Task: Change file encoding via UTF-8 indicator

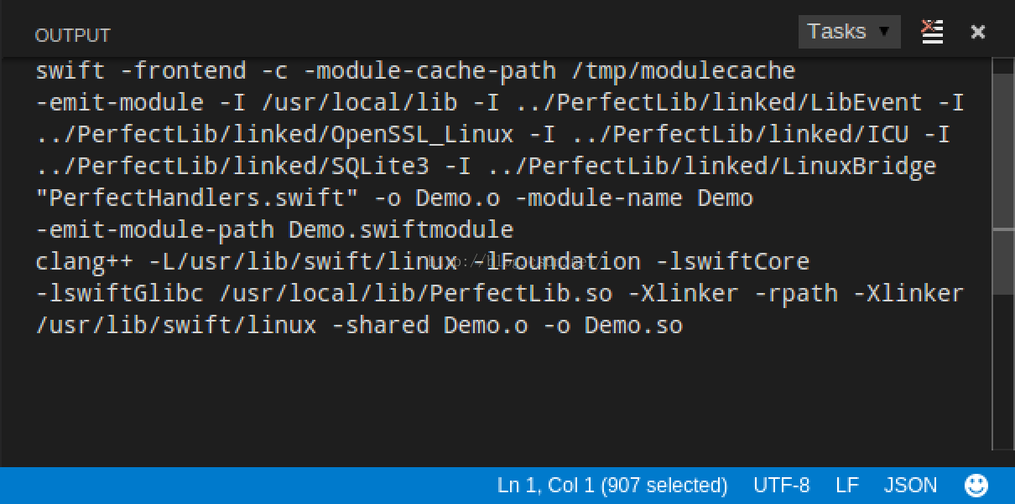Action: pos(781,485)
